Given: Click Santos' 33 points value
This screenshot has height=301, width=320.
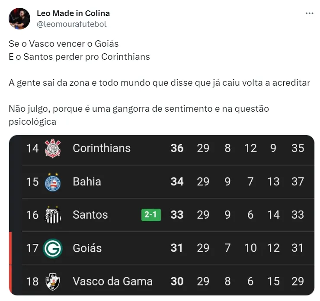Looking at the screenshot, I should [x=177, y=215].
